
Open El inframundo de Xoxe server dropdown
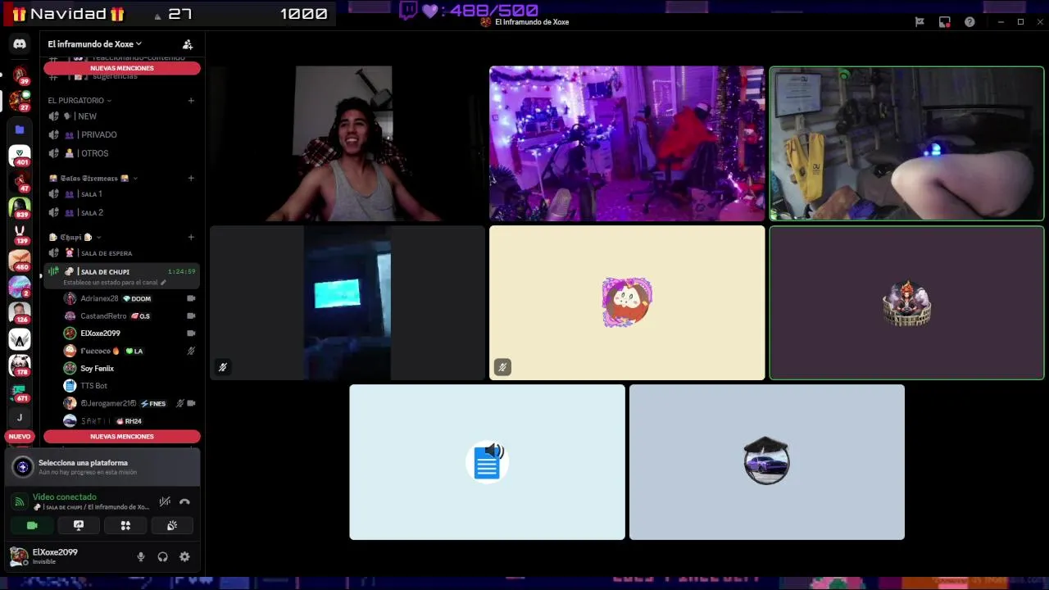click(94, 44)
